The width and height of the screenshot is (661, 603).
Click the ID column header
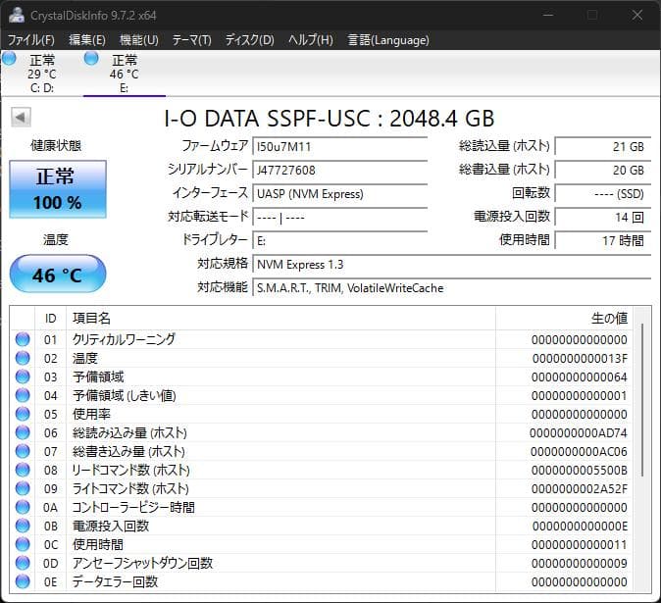pos(51,318)
